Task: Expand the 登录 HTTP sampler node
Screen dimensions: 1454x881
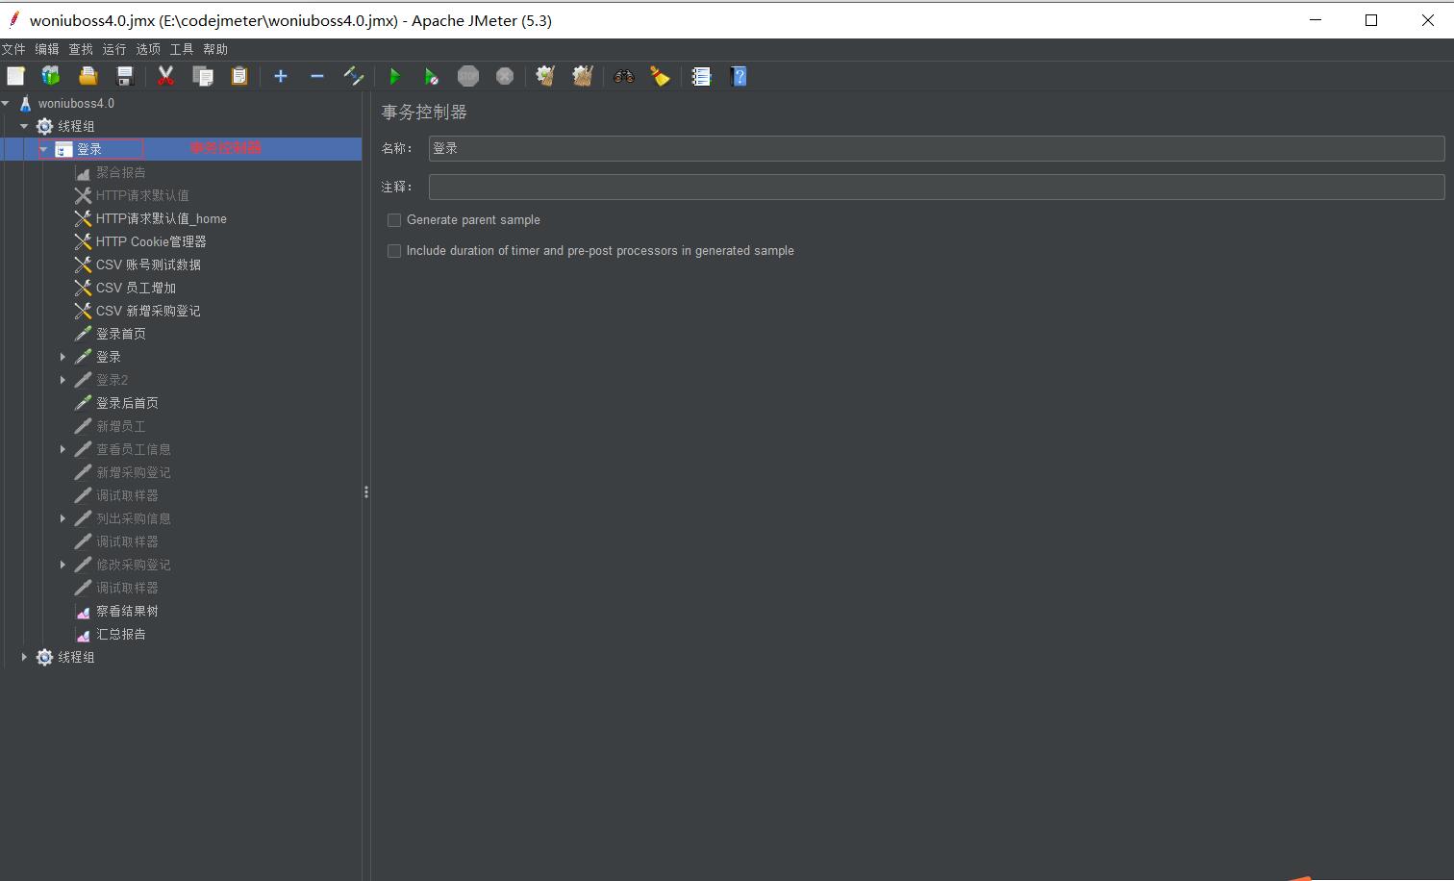Action: point(63,357)
